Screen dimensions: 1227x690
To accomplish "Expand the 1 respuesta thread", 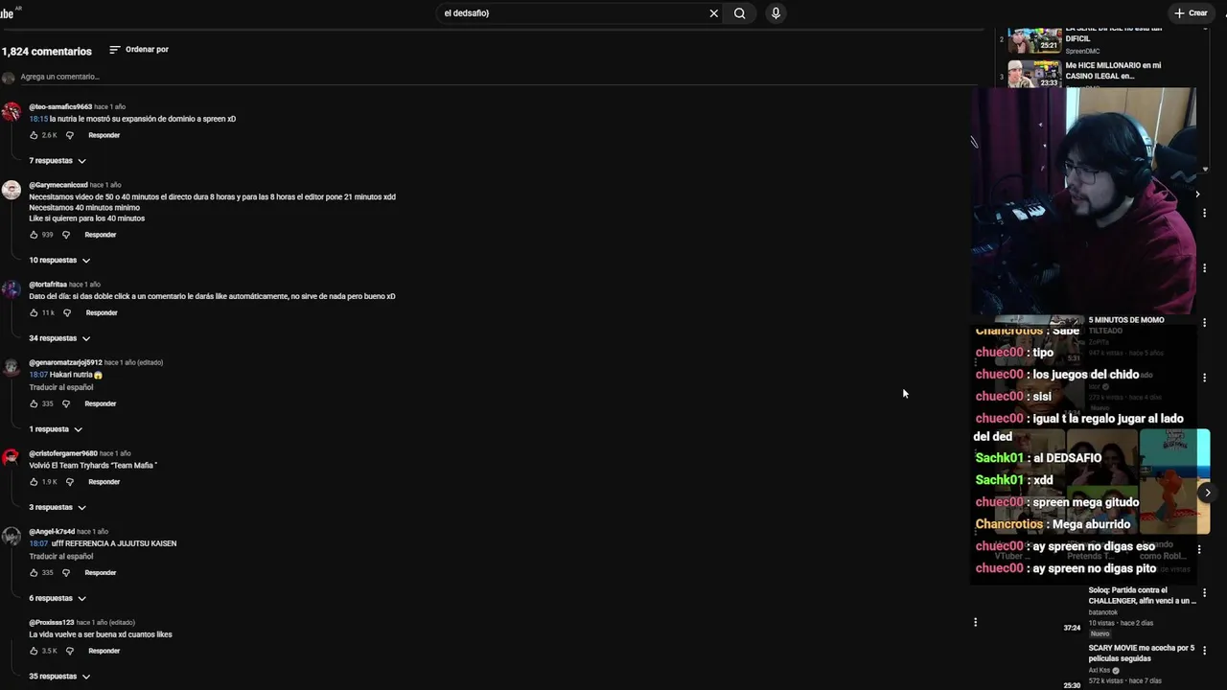I will pyautogui.click(x=56, y=429).
